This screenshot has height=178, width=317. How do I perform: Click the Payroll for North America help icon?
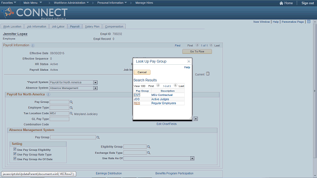(x=48, y=94)
